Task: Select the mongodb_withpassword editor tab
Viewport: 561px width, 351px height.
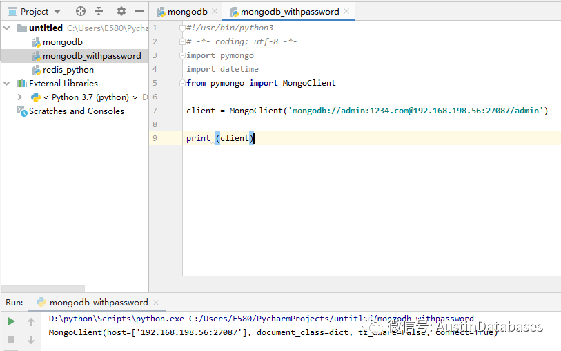Action: (289, 12)
